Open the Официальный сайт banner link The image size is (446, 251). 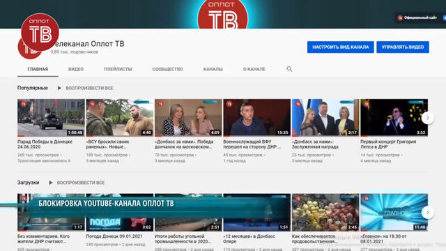tap(417, 17)
